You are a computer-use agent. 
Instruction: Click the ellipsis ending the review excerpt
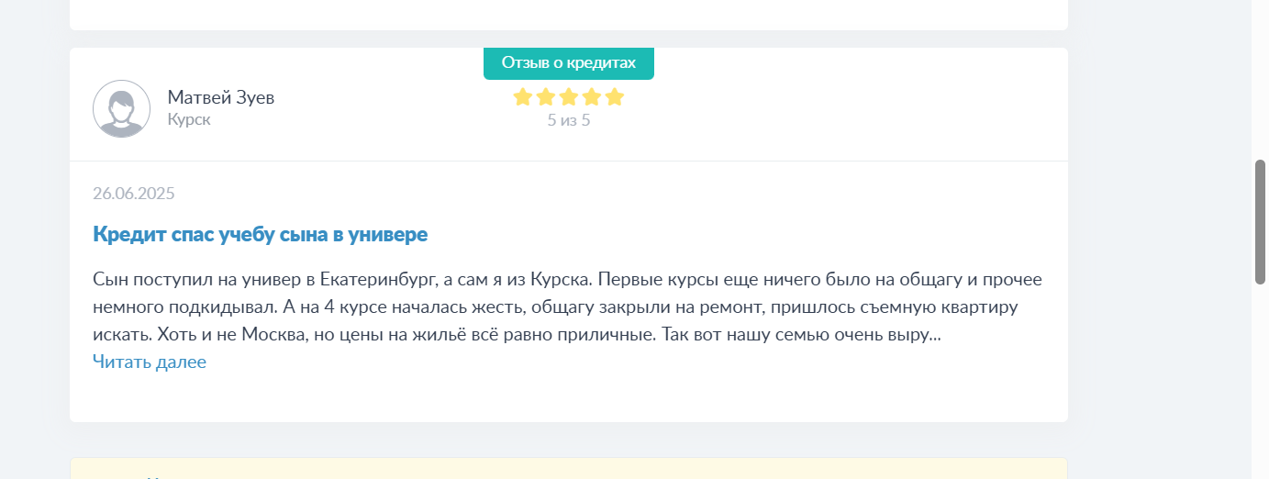tap(936, 336)
